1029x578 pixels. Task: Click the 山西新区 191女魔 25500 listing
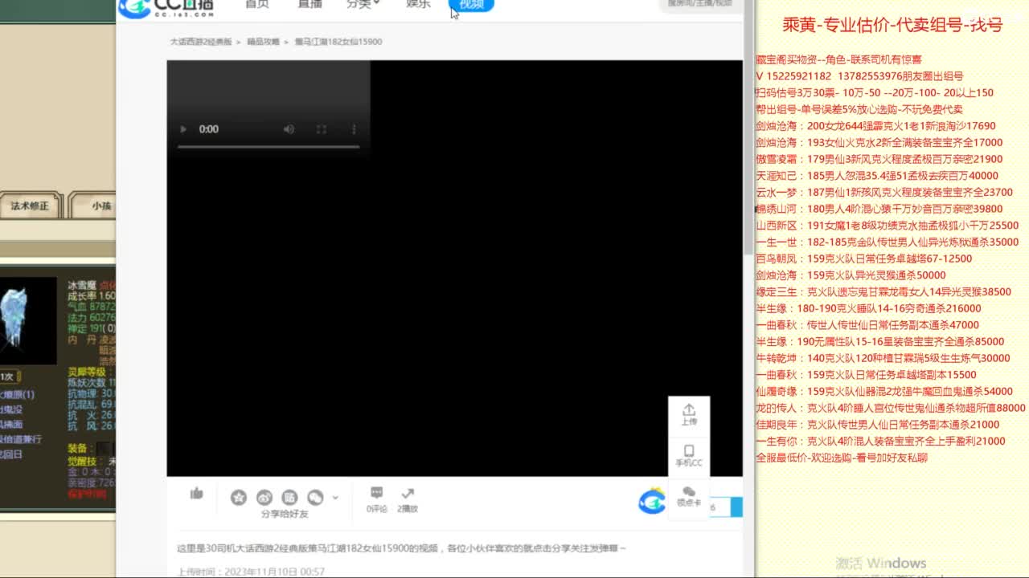(x=888, y=226)
